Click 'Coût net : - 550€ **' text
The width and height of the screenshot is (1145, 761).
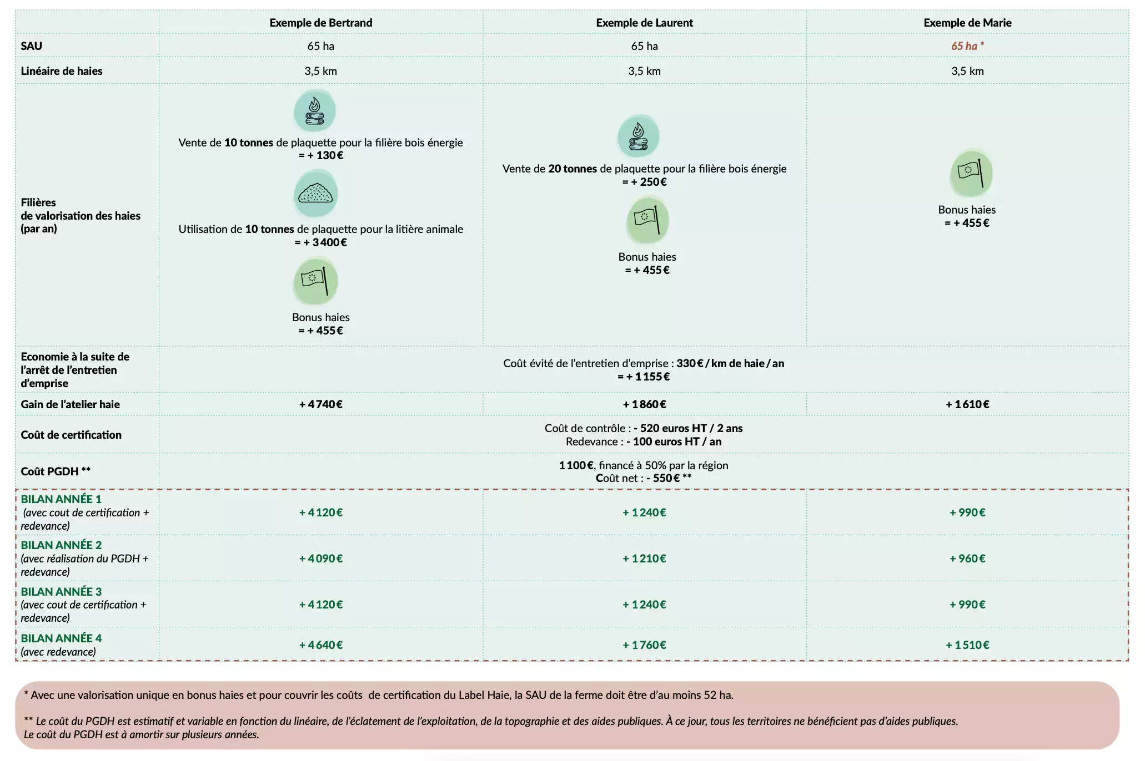pyautogui.click(x=644, y=478)
